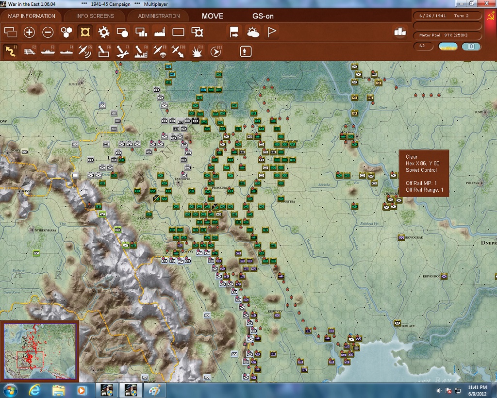Select the F10 air transfer mode icon
Viewport: 497px width, 398px height.
click(x=178, y=51)
